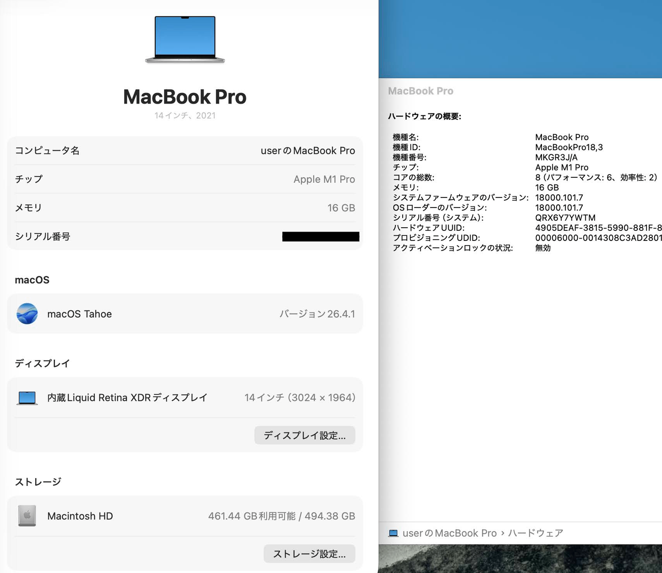Click the 'ストレージ' section heading
This screenshot has width=662, height=573.
(38, 482)
